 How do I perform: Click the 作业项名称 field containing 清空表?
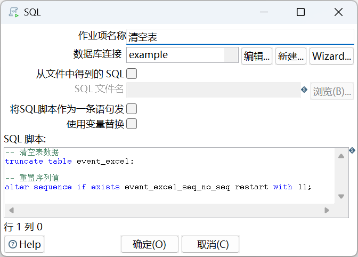pos(240,37)
